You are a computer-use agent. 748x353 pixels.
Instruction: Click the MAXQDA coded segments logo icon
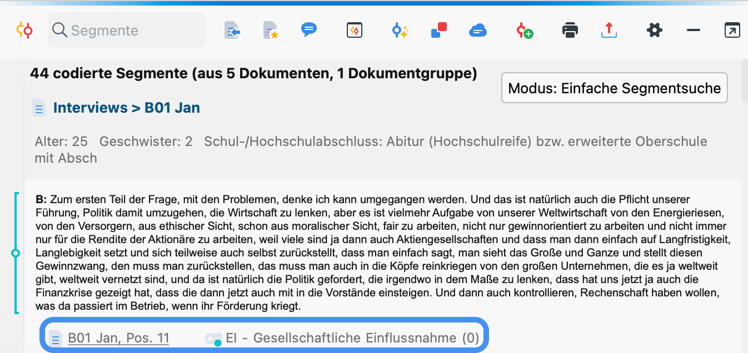tap(24, 30)
